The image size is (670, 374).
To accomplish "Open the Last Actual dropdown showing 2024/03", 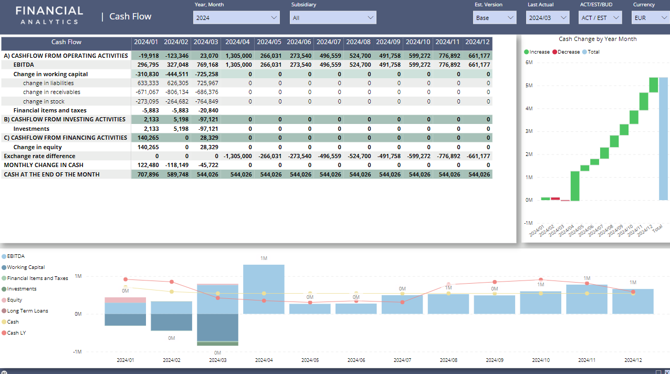I will 548,18.
